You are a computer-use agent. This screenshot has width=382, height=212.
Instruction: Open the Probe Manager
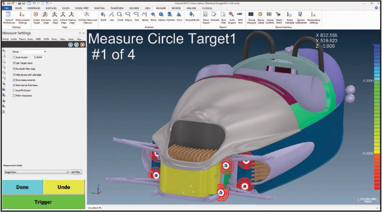(289, 18)
